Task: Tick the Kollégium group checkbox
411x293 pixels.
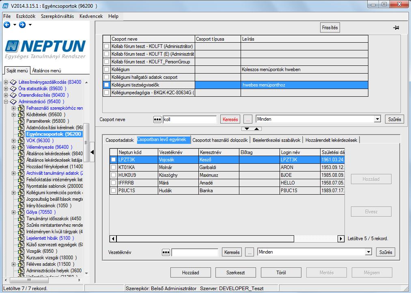Action: (x=106, y=69)
